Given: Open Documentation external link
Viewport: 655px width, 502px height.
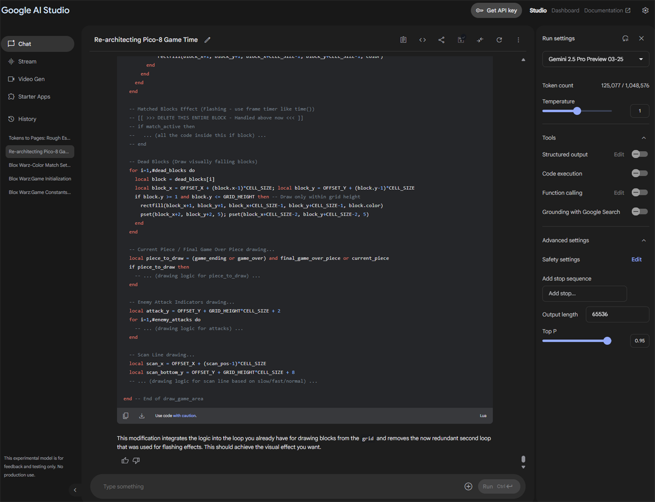Looking at the screenshot, I should pyautogui.click(x=607, y=10).
